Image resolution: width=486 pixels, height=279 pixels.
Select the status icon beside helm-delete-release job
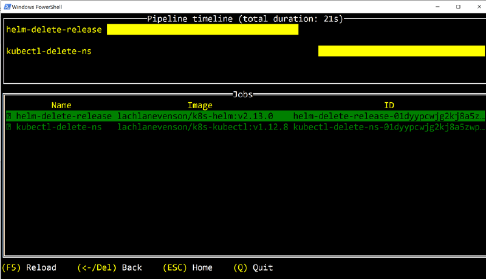9,116
